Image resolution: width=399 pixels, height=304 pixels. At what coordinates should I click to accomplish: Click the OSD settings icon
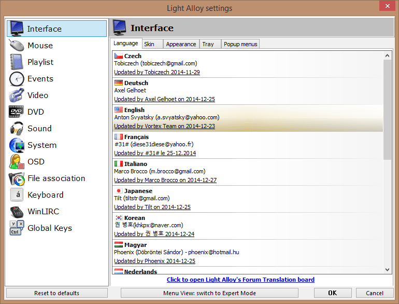(x=17, y=162)
